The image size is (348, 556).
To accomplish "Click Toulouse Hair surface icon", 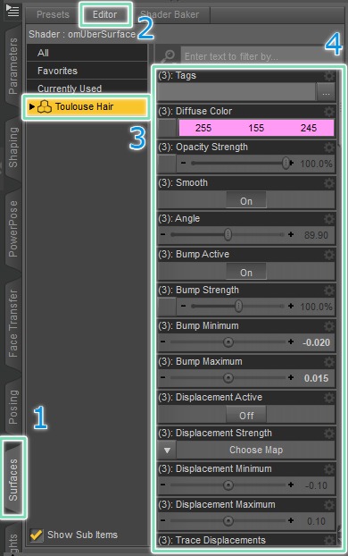I will tap(45, 106).
